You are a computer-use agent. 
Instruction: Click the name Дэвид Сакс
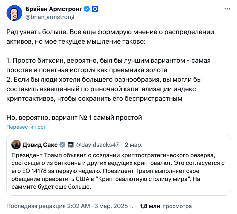click(x=40, y=145)
